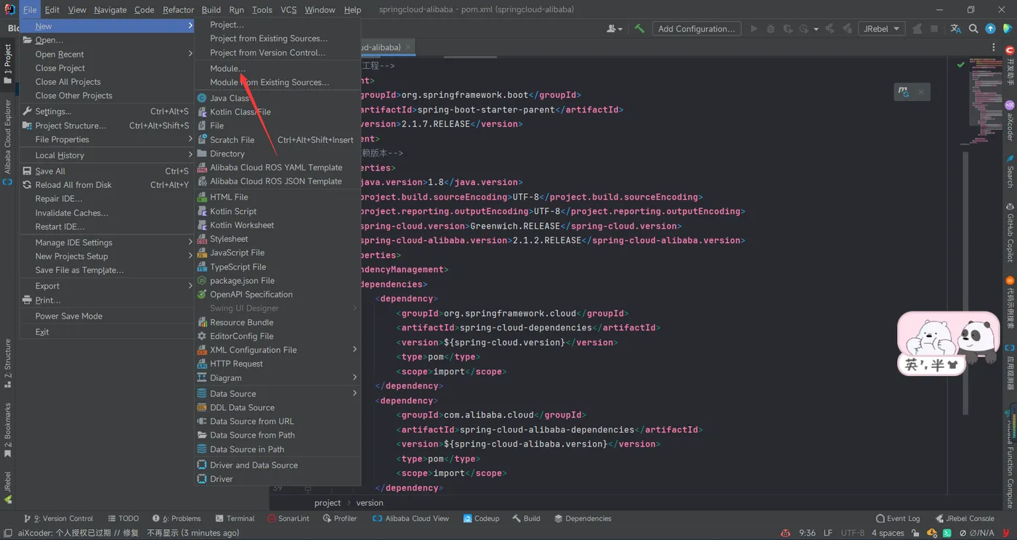Click the OpenAPI Specification green icon
The height and width of the screenshot is (540, 1017).
coord(202,294)
